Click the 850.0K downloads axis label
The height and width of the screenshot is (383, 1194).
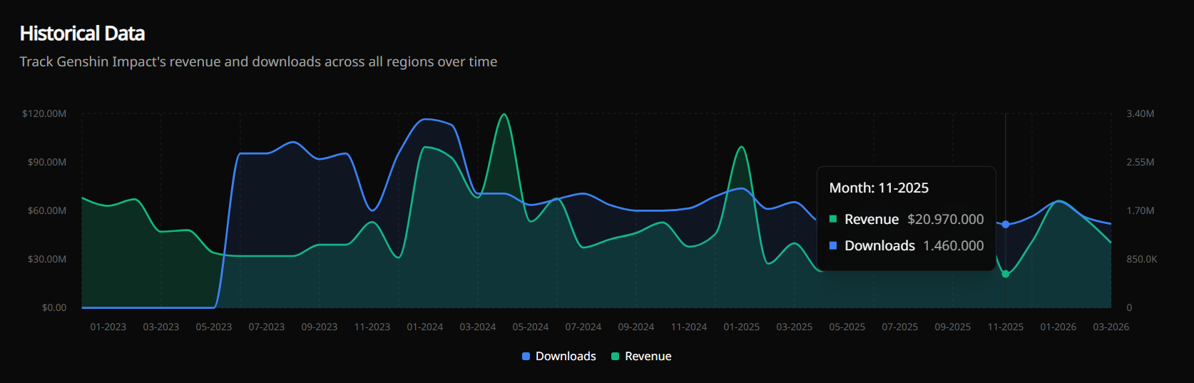point(1142,259)
